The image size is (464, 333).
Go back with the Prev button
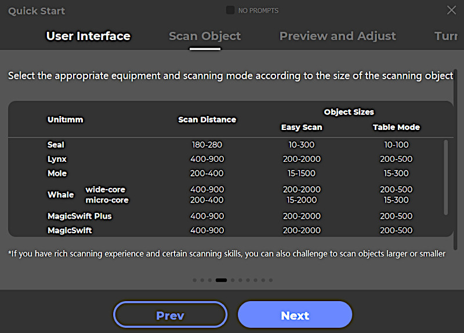coord(170,314)
